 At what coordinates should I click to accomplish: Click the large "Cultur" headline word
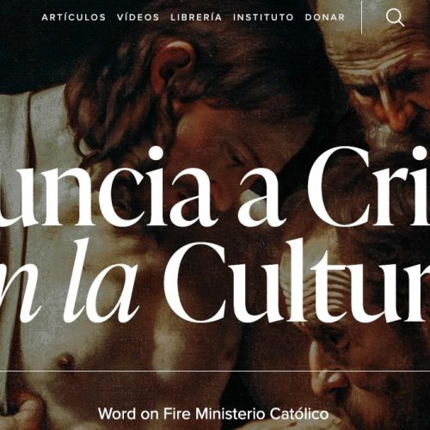[298, 282]
